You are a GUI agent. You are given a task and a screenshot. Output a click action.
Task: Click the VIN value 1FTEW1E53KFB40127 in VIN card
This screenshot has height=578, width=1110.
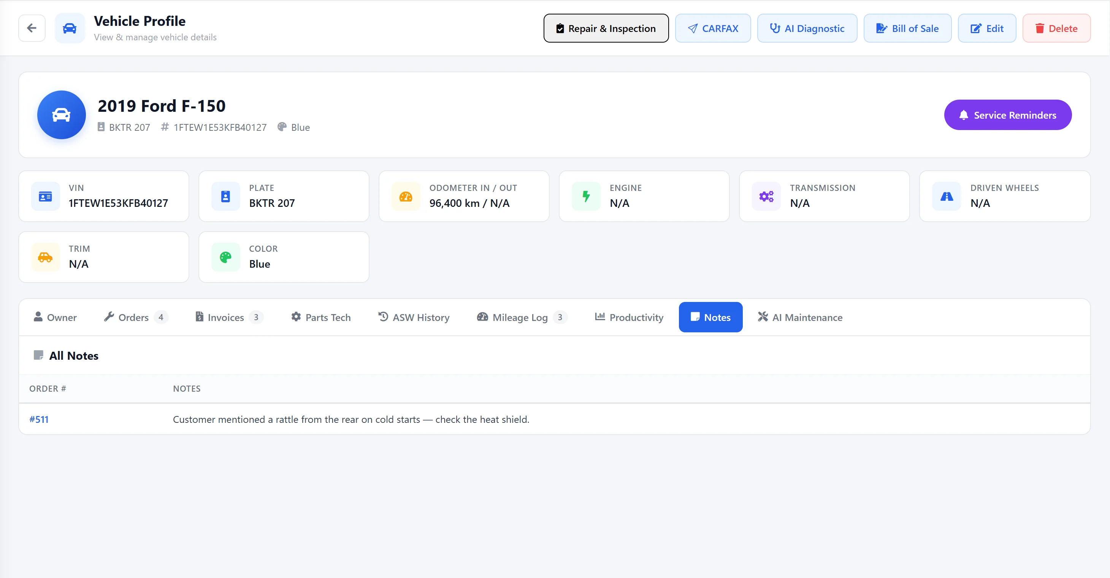point(119,203)
